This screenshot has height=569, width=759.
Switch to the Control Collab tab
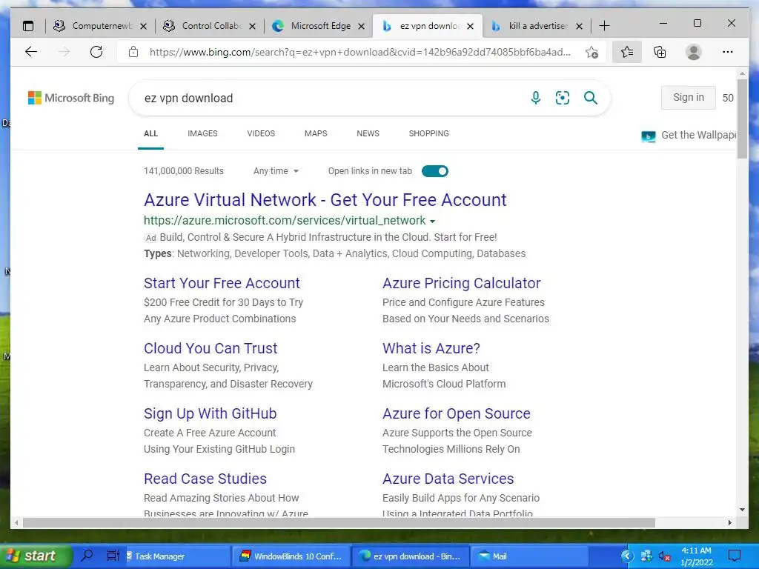[x=211, y=26]
